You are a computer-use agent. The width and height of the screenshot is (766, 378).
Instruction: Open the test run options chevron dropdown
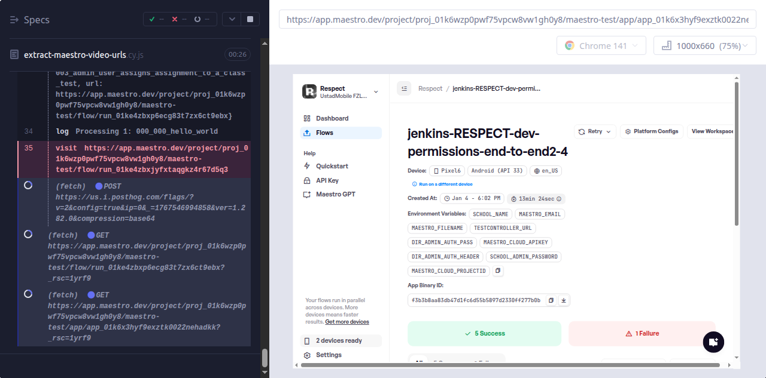[x=232, y=19]
